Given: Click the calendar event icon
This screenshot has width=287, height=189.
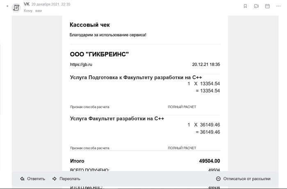Looking at the screenshot, I should [x=267, y=6].
